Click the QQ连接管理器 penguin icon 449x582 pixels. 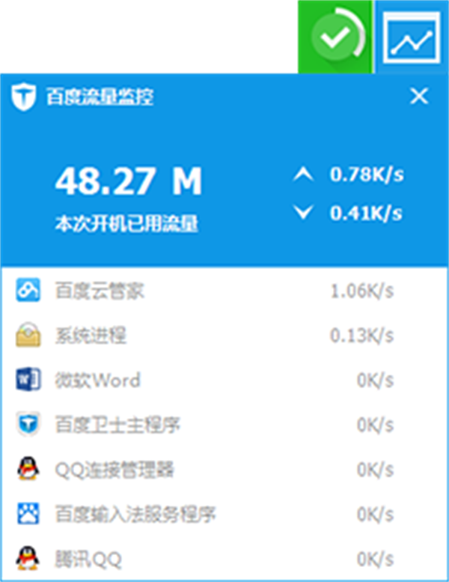tap(28, 469)
